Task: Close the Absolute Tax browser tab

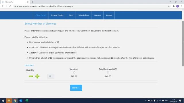Action: pyautogui.click(x=28, y=2)
